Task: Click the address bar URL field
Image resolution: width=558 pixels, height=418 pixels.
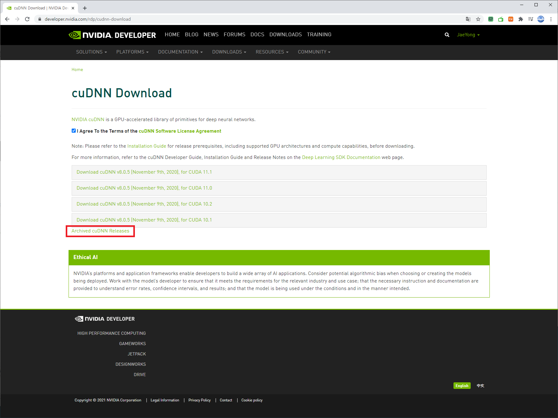Action: coord(250,19)
